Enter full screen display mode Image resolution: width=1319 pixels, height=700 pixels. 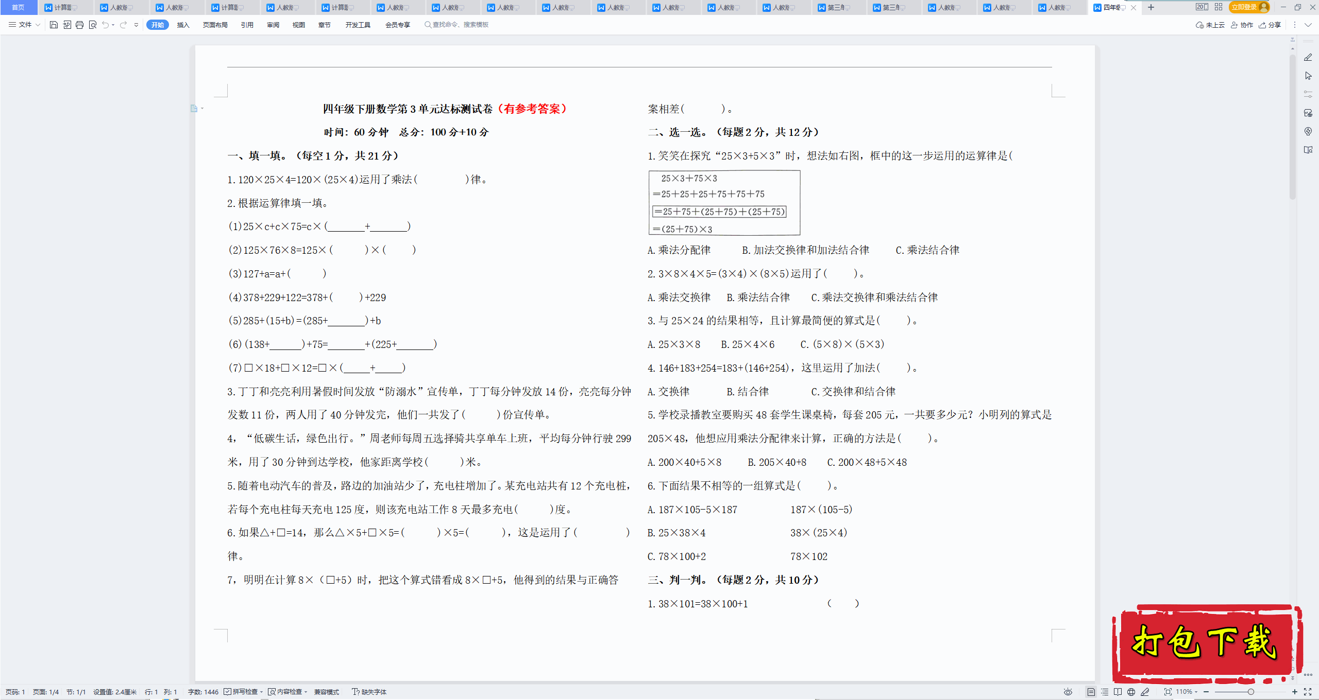(1308, 692)
